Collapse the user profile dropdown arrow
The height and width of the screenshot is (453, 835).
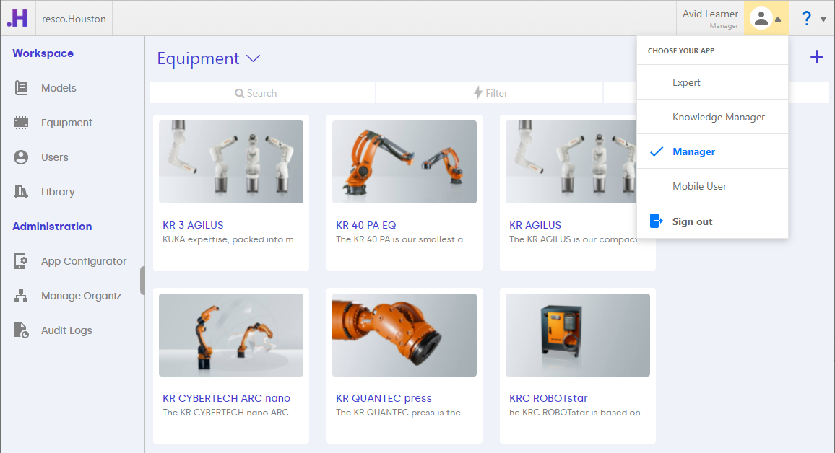pos(778,19)
